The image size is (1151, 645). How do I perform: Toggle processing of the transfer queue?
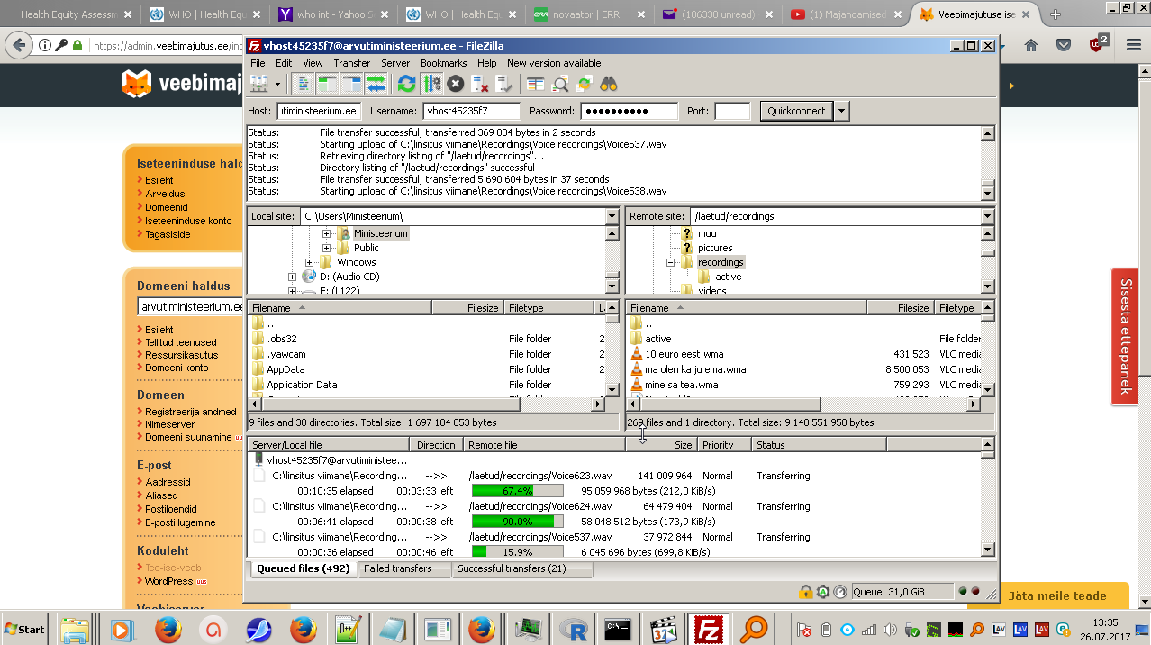pos(431,84)
